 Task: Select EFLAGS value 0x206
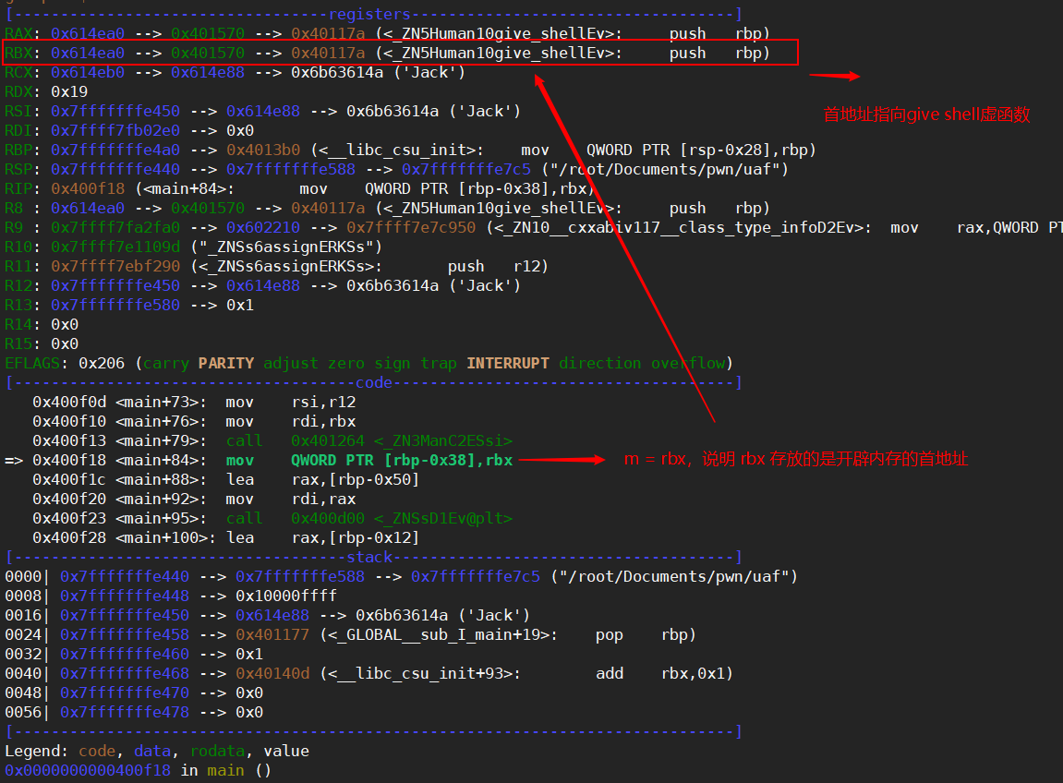[102, 364]
